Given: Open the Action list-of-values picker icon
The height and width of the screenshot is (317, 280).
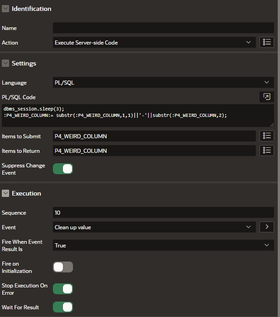Looking at the screenshot, I should [267, 43].
